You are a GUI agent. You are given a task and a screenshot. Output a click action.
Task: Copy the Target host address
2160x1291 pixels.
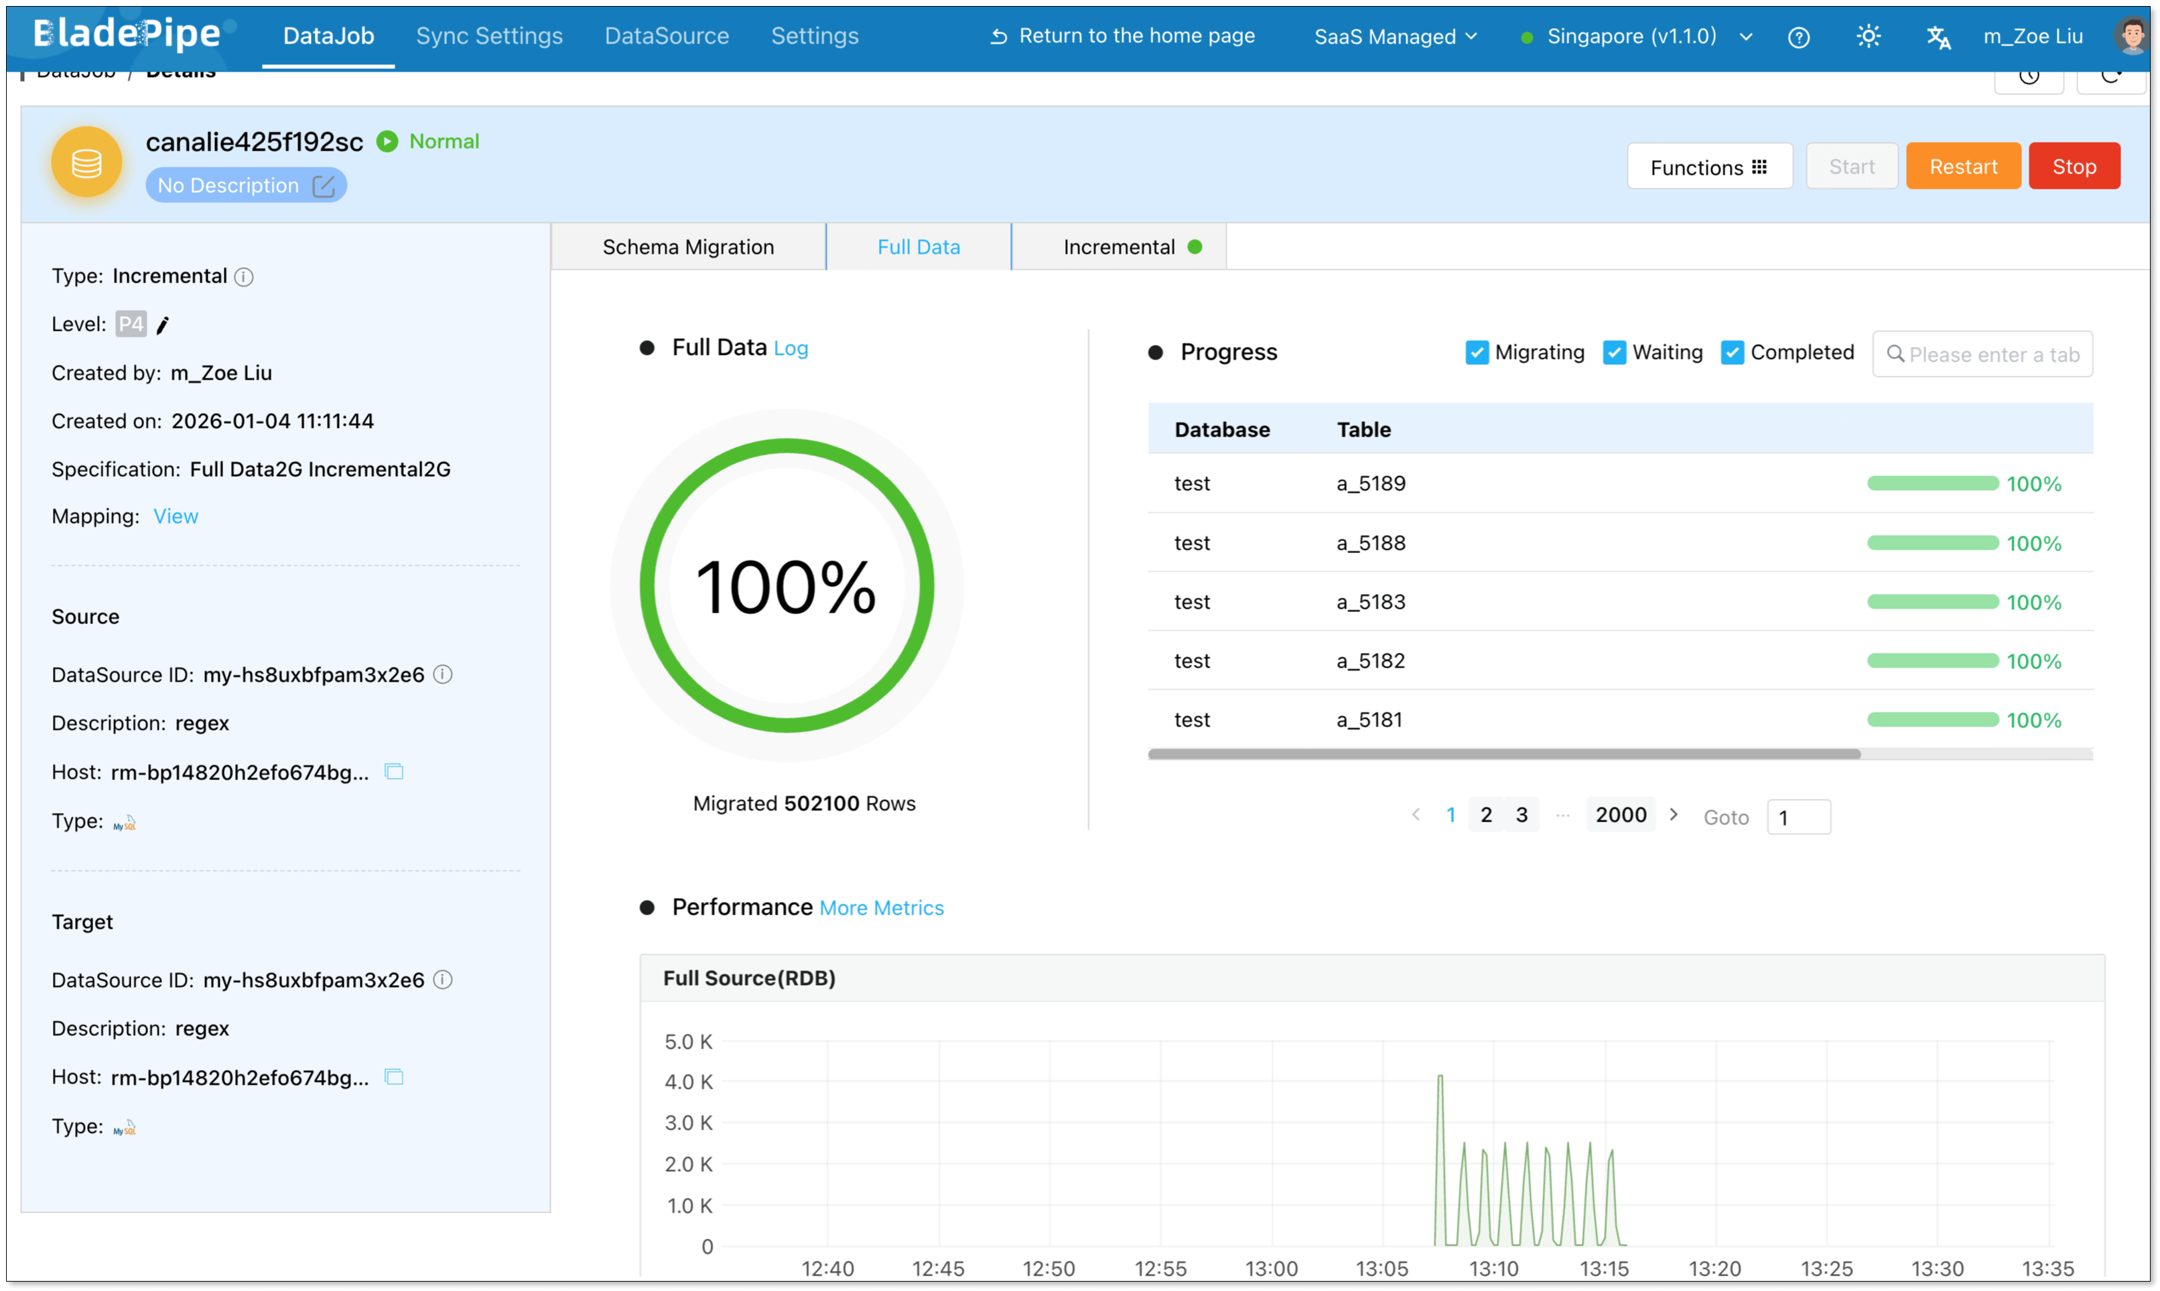click(394, 1077)
